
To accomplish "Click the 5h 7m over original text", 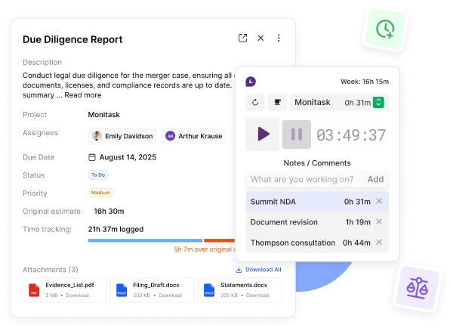I will (x=205, y=249).
